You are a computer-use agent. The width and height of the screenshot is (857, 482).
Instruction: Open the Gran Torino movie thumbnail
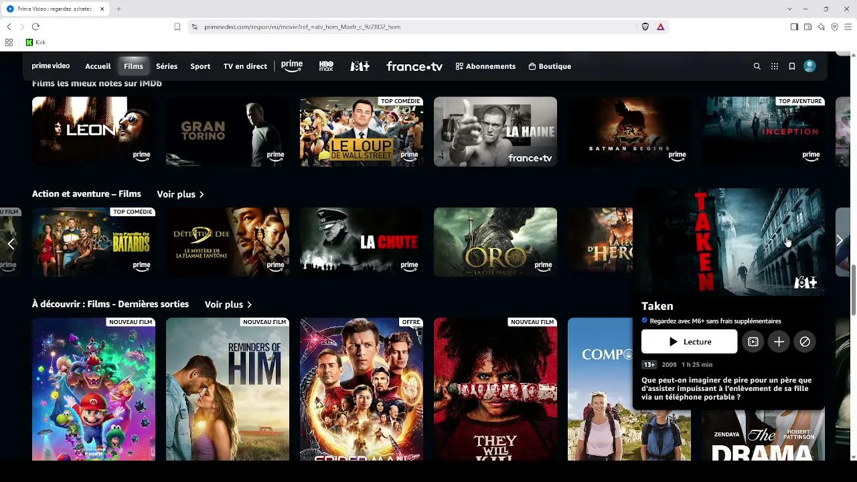[228, 131]
